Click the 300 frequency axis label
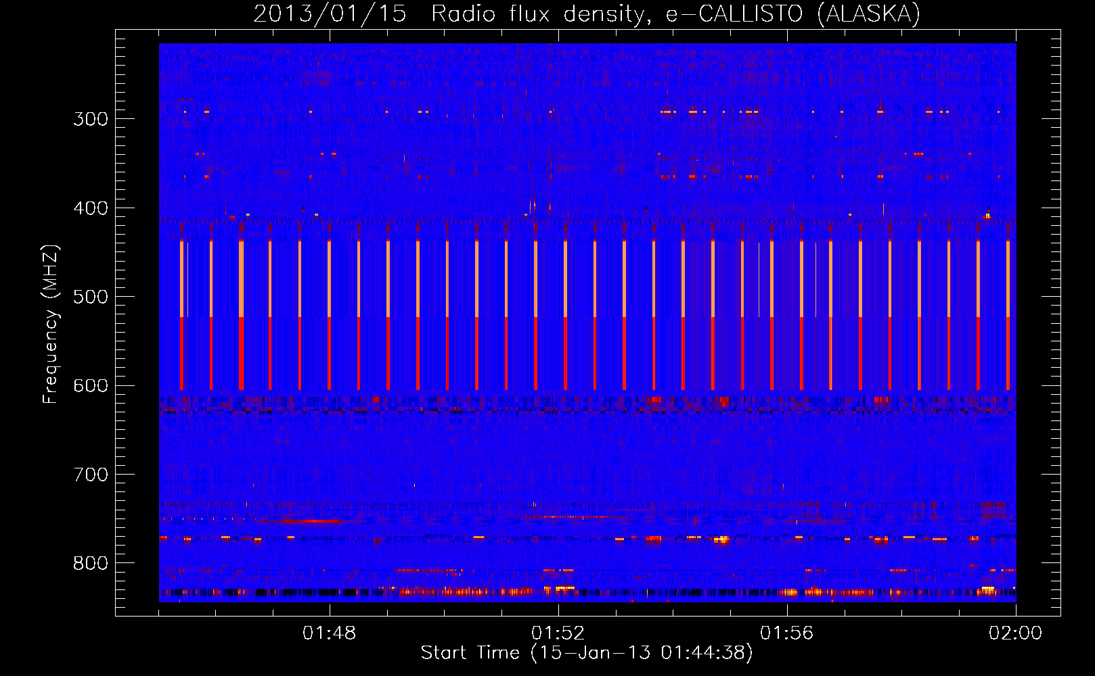The width and height of the screenshot is (1095, 676). click(x=91, y=119)
